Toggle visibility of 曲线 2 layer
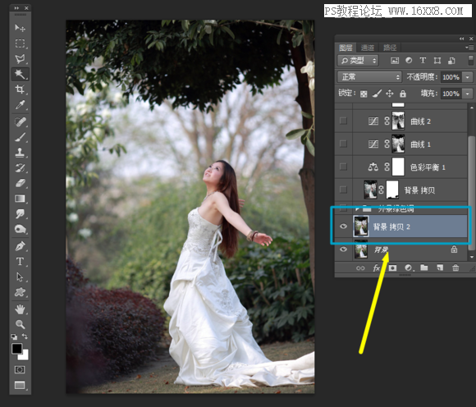 pos(343,121)
